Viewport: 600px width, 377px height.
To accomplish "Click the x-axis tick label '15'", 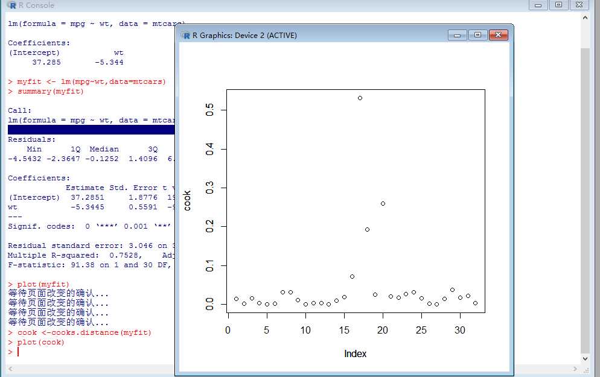I will point(344,330).
